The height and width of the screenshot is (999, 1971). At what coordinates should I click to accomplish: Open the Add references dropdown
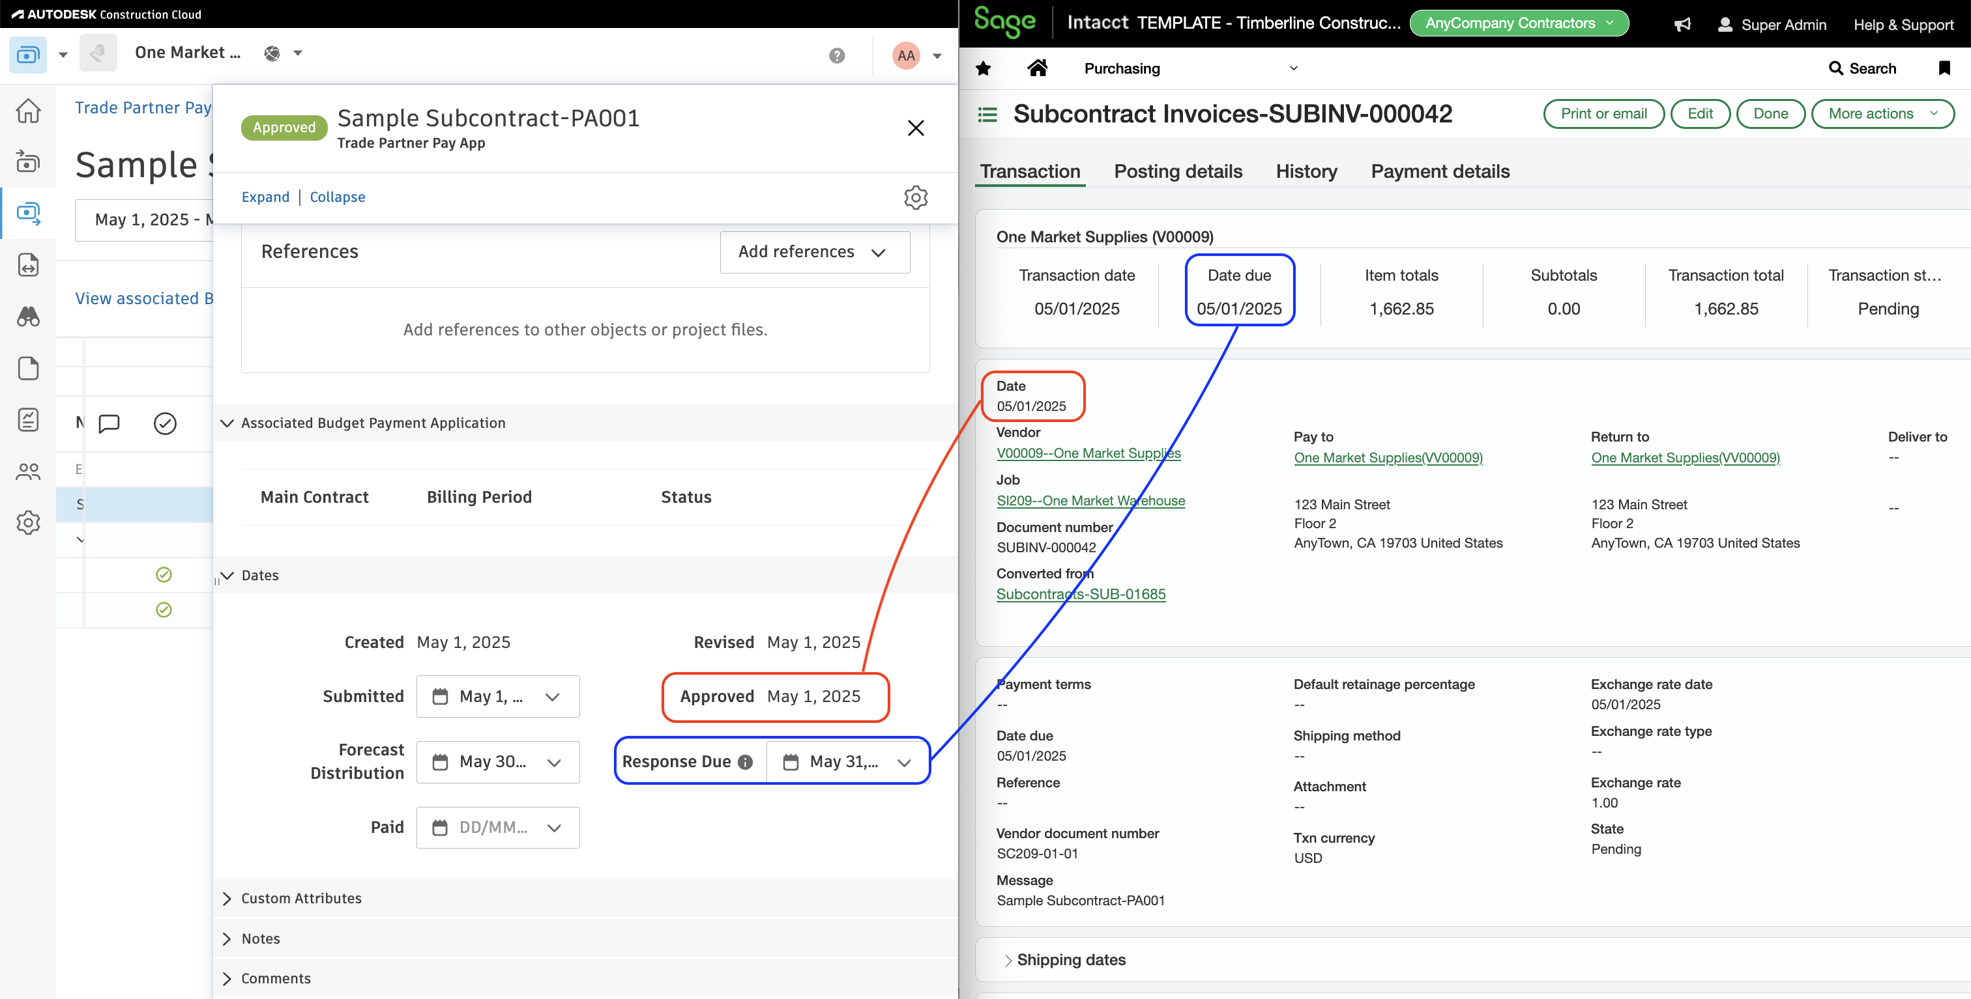point(815,251)
